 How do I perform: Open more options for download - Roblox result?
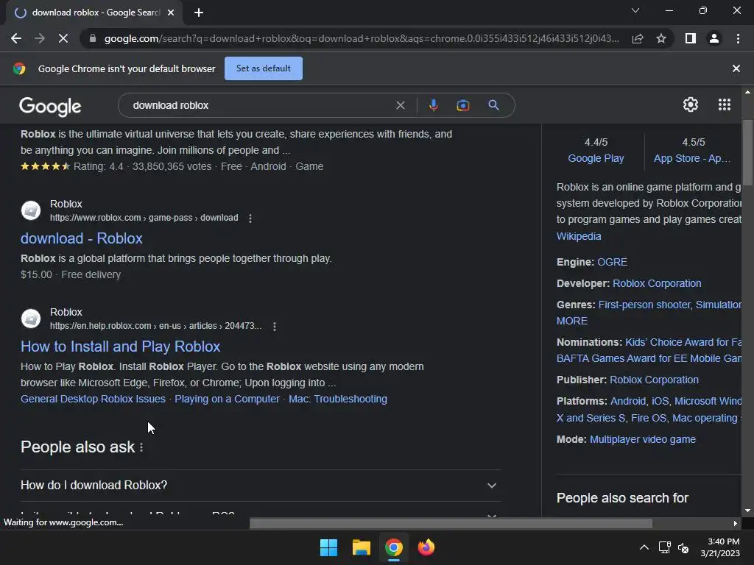coord(250,218)
